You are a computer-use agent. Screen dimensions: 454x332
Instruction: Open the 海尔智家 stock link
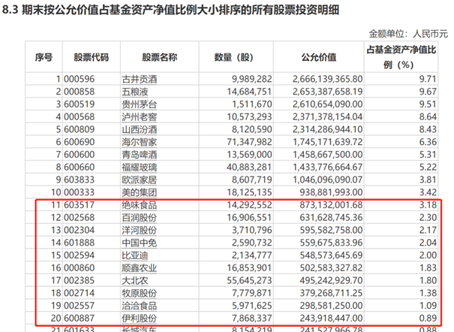[140, 142]
